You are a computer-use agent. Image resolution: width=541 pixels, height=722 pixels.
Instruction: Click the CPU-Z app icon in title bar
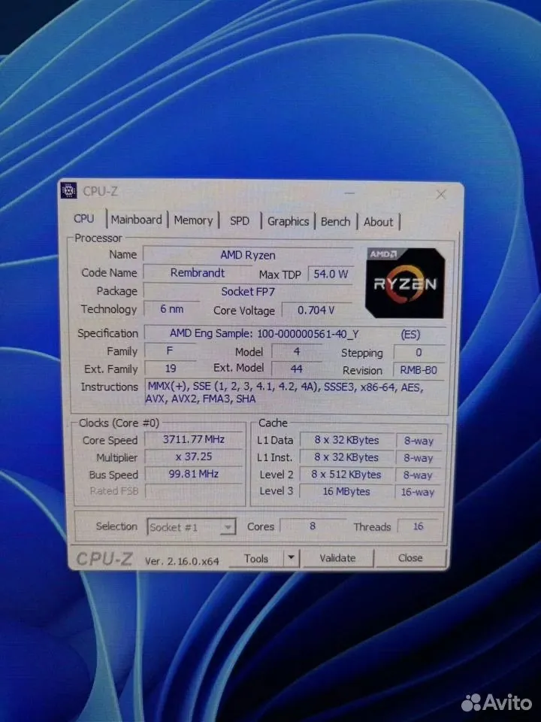point(68,190)
